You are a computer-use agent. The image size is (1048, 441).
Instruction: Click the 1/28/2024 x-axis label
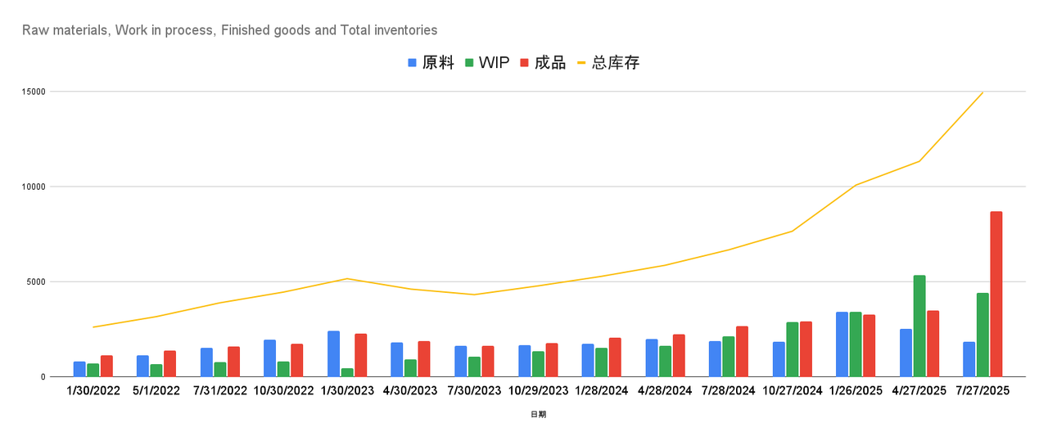pyautogui.click(x=602, y=391)
